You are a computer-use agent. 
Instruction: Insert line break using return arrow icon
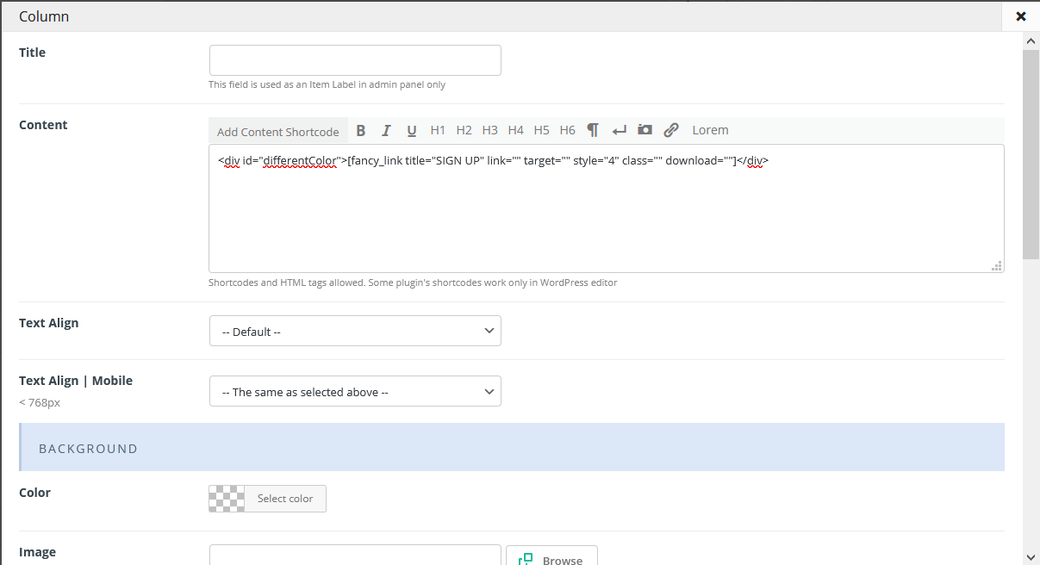(x=619, y=130)
